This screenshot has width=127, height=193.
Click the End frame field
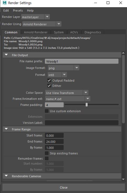54,141
